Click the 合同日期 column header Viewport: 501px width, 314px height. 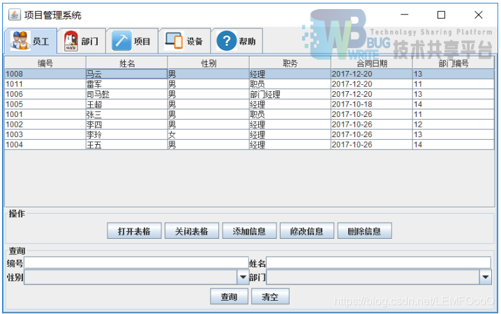(x=372, y=63)
